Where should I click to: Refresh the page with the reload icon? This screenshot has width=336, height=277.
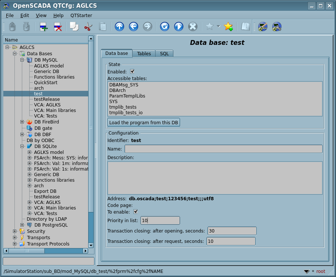click(164, 27)
